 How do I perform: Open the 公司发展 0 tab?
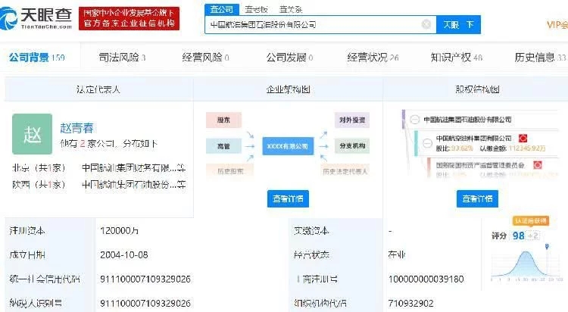pos(289,58)
